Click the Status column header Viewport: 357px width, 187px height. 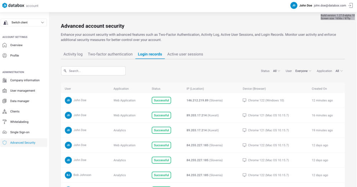(x=156, y=89)
